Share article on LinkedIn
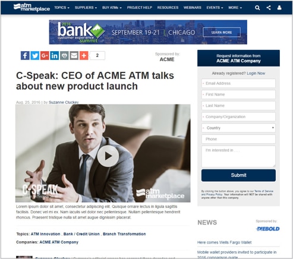293x259 pixels. 55,56
